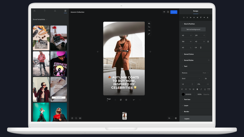Click Set as background button
The image size is (244, 137).
(x=193, y=29)
